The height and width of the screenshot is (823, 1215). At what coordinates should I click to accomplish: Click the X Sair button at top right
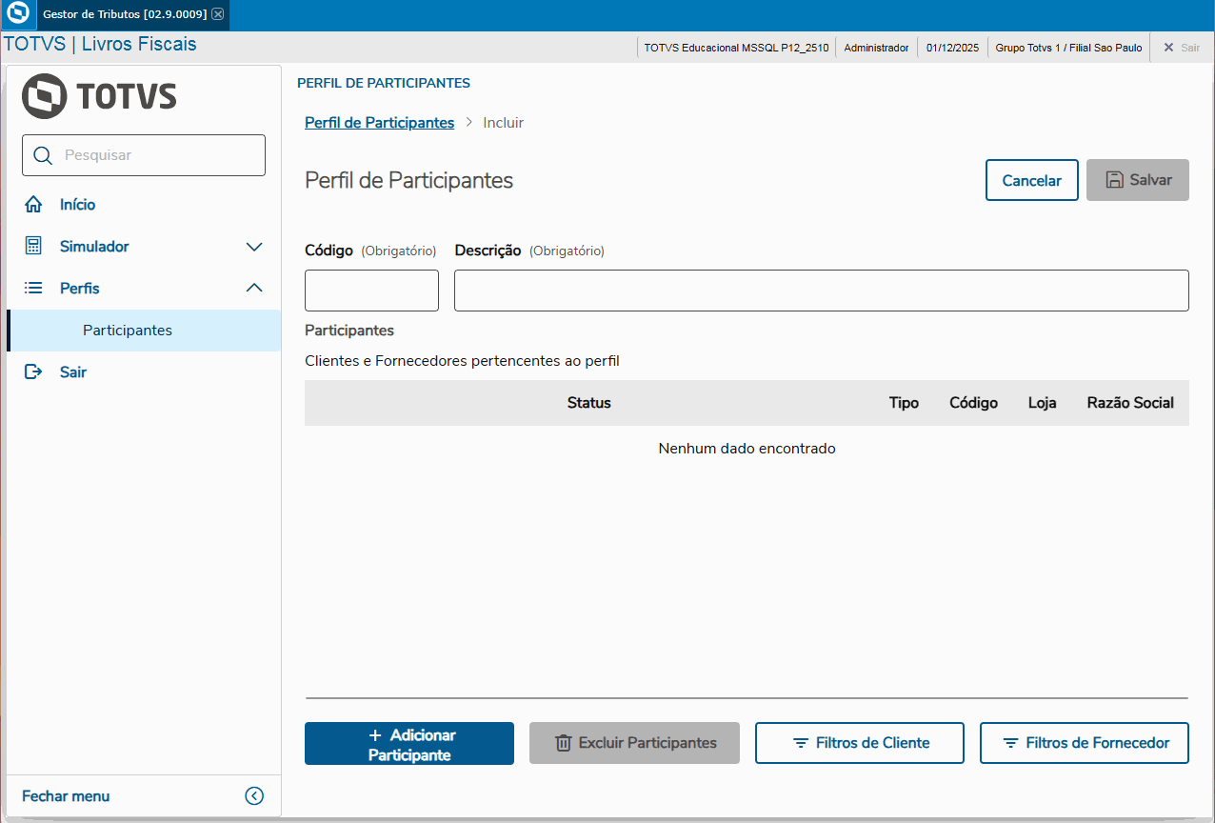[1182, 48]
